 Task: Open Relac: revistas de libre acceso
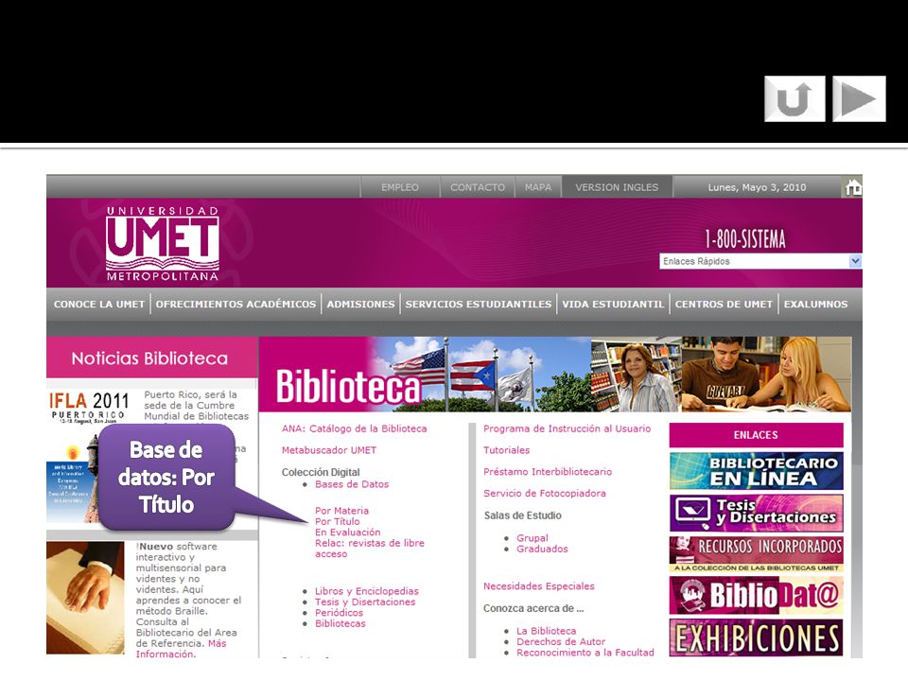pyautogui.click(x=370, y=549)
